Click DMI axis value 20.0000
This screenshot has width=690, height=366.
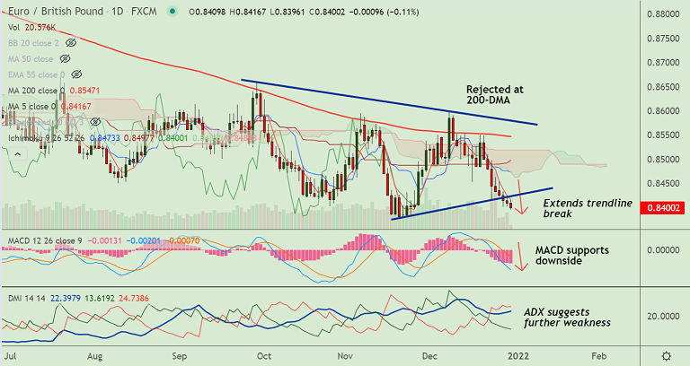click(663, 316)
